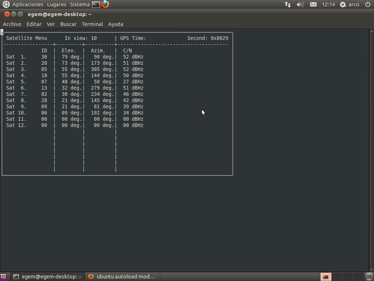Image resolution: width=374 pixels, height=281 pixels.
Task: Click the '79 deg.' elevation value
Action: [x=72, y=57]
